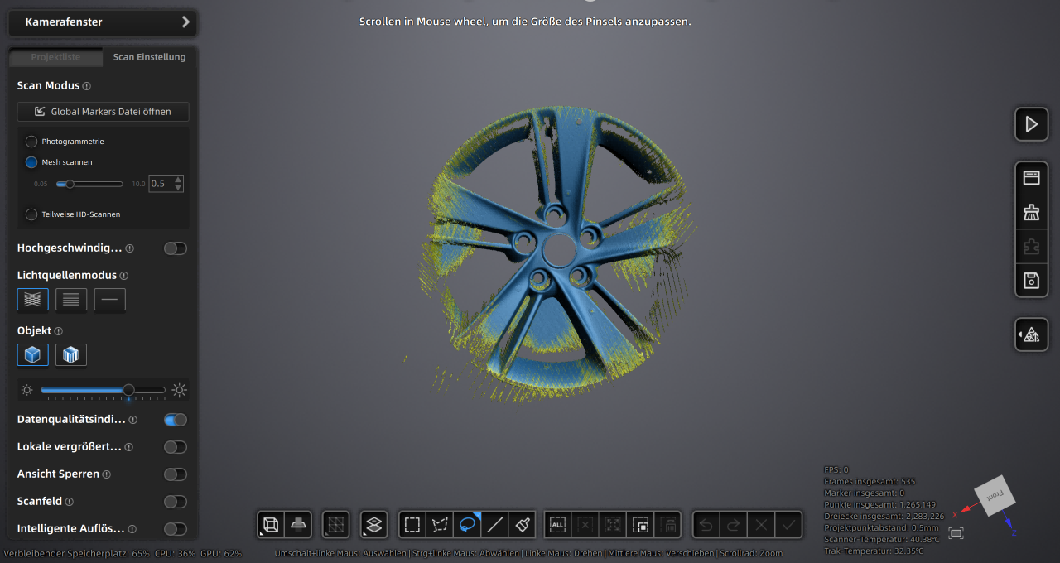1060x563 pixels.
Task: Choose the brush selection tool
Action: pyautogui.click(x=523, y=524)
